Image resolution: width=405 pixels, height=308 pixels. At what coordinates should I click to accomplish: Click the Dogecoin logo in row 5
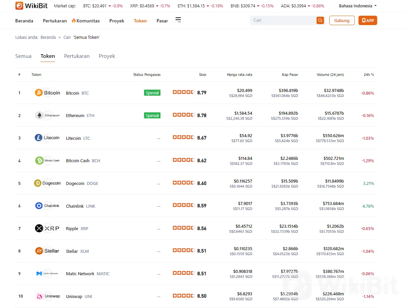tap(48, 183)
